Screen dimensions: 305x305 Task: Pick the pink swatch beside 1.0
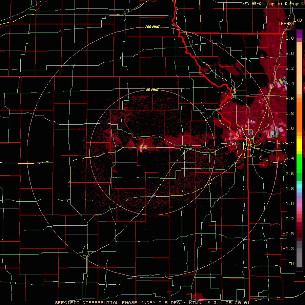point(299,205)
